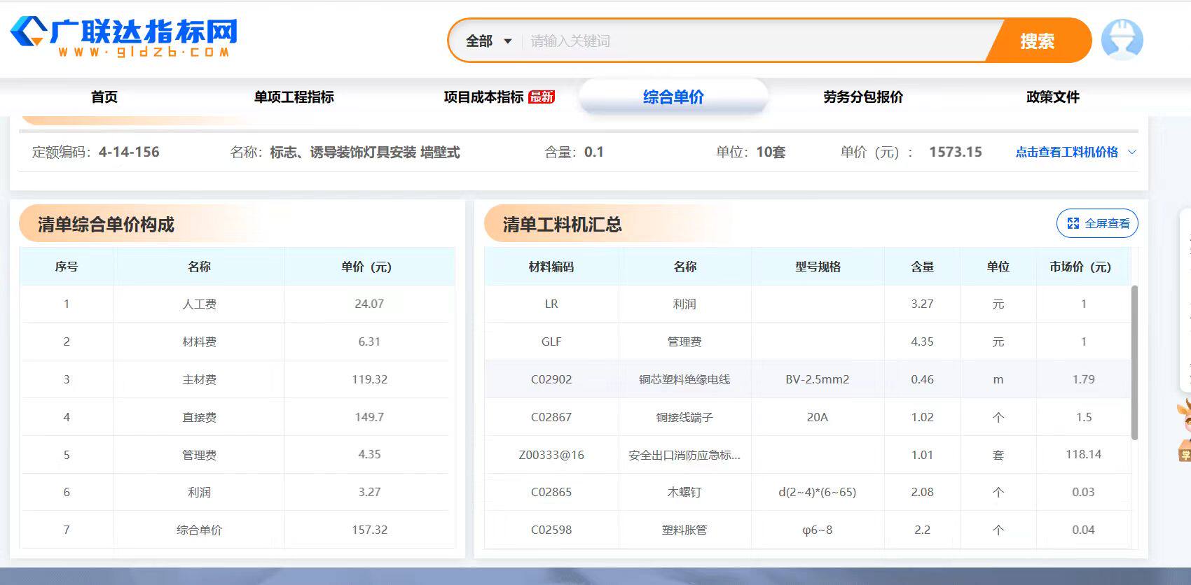Select the 材料编码 column header
The height and width of the screenshot is (585, 1191).
551,267
